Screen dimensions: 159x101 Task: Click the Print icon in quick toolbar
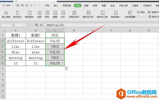click(x=22, y=5)
